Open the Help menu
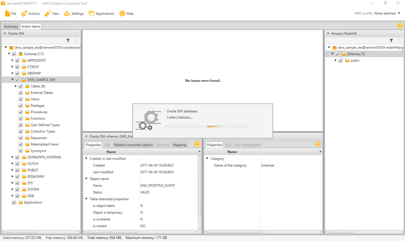 pyautogui.click(x=126, y=13)
